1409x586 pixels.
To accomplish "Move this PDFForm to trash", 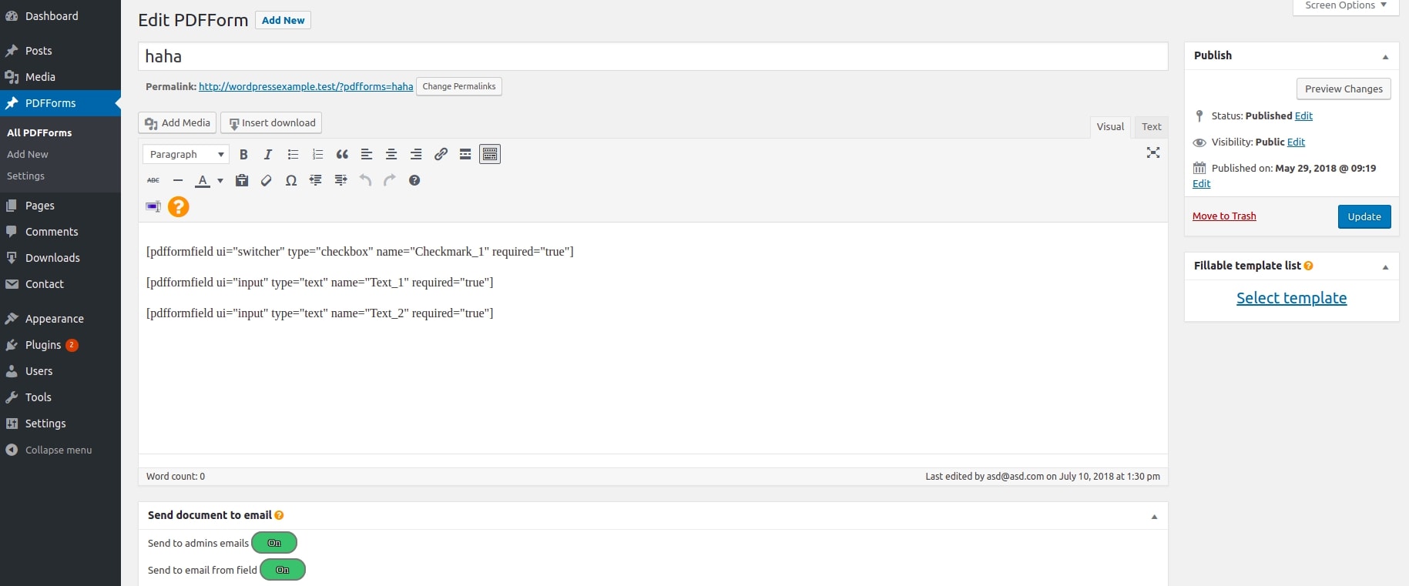I will 1224,216.
